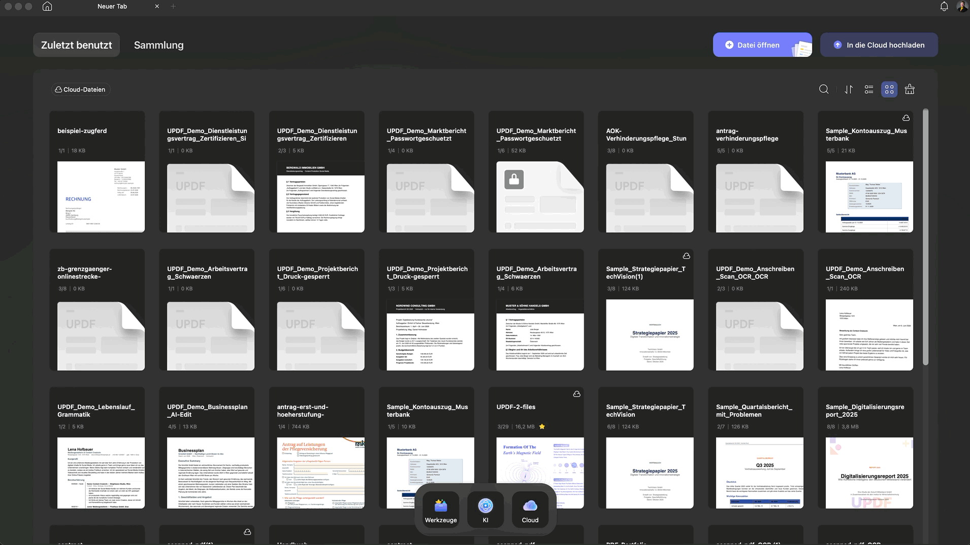Select the Zuletzt benutzt tab
Image resolution: width=970 pixels, height=545 pixels.
click(x=77, y=45)
